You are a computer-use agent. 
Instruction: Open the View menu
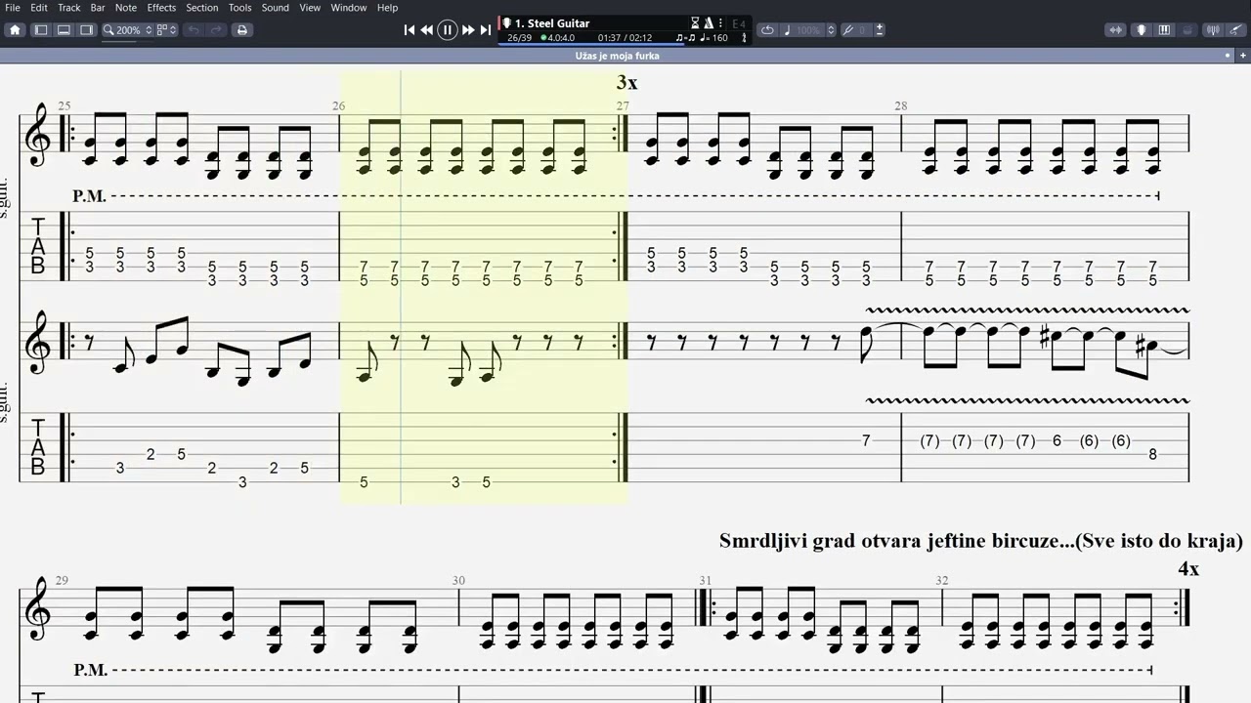pos(310,8)
